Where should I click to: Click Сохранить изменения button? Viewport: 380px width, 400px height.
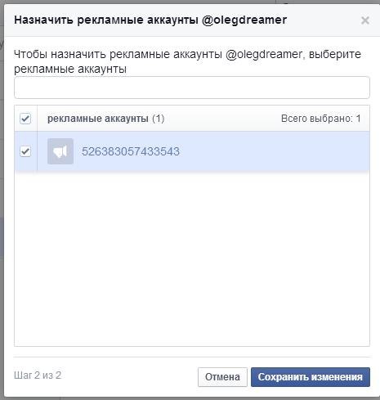(x=311, y=377)
